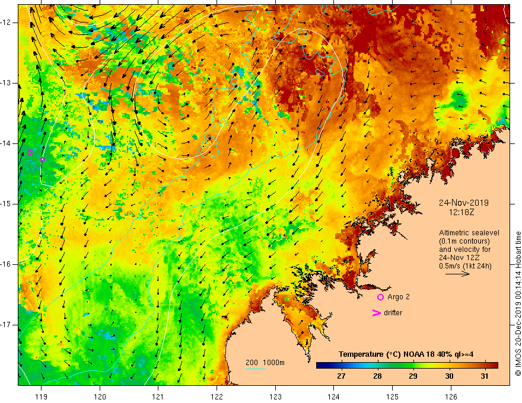Click the right magenta Argo float circle near 119°E
Screen dimensions: 522x403
coord(42,159)
